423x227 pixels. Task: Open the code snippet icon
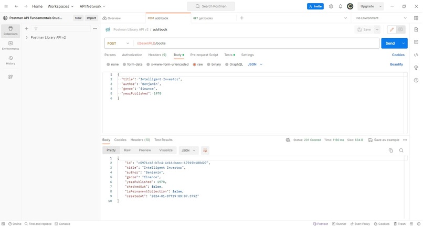tap(416, 55)
